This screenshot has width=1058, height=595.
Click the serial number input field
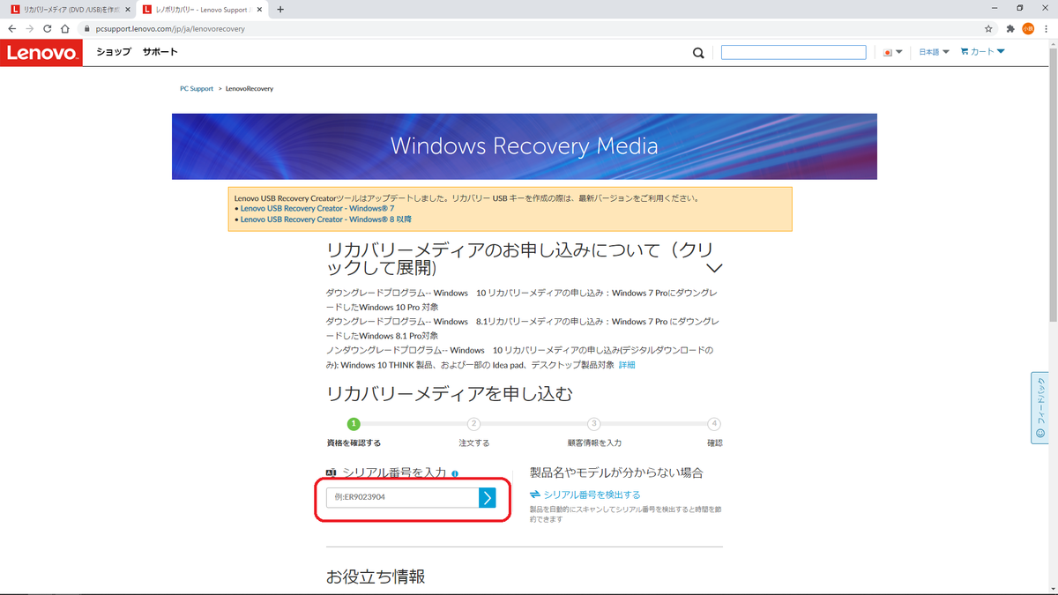tap(402, 497)
